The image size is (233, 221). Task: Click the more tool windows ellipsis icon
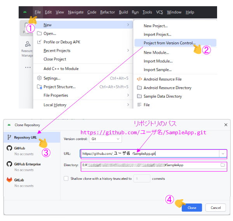(28, 67)
